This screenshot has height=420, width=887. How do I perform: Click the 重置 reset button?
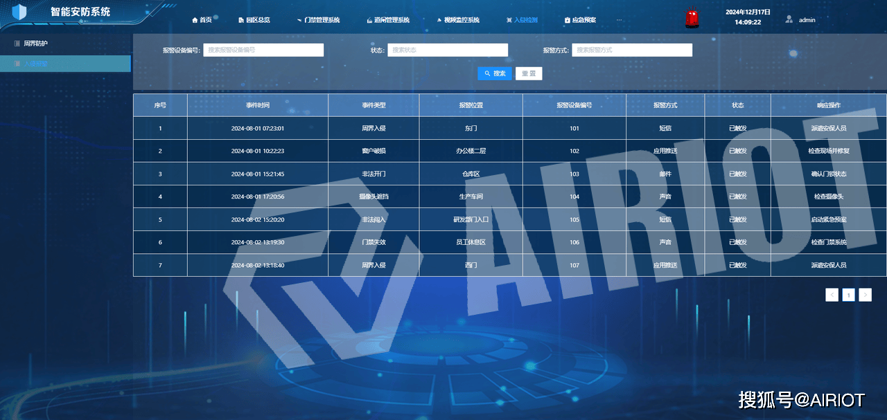coord(529,73)
